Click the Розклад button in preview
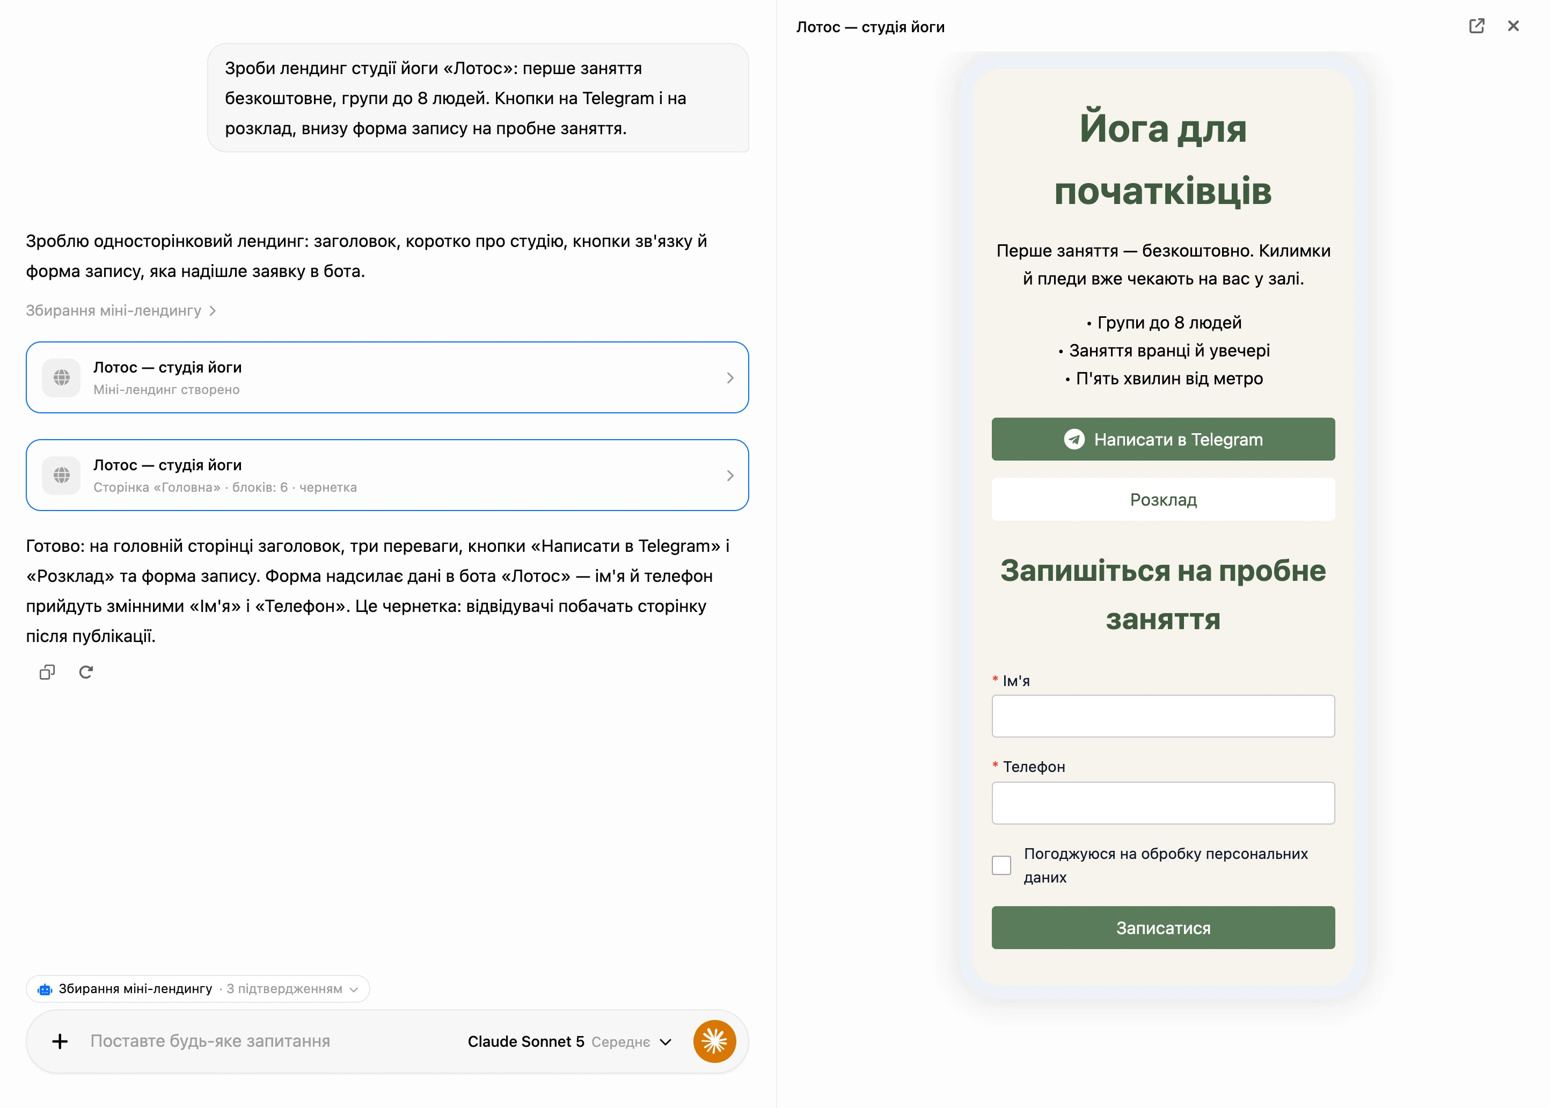The height and width of the screenshot is (1108, 1550). (x=1162, y=499)
